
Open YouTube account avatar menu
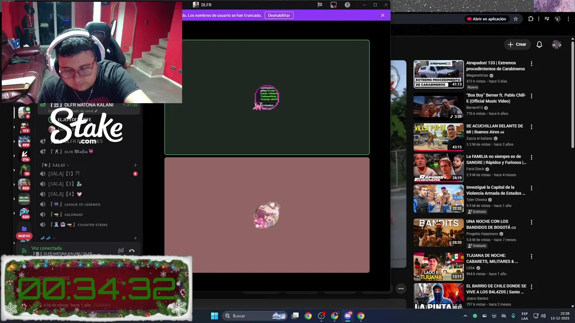[557, 44]
